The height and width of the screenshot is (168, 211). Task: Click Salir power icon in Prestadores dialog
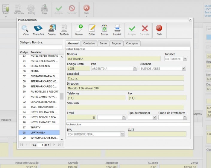[x=159, y=30]
